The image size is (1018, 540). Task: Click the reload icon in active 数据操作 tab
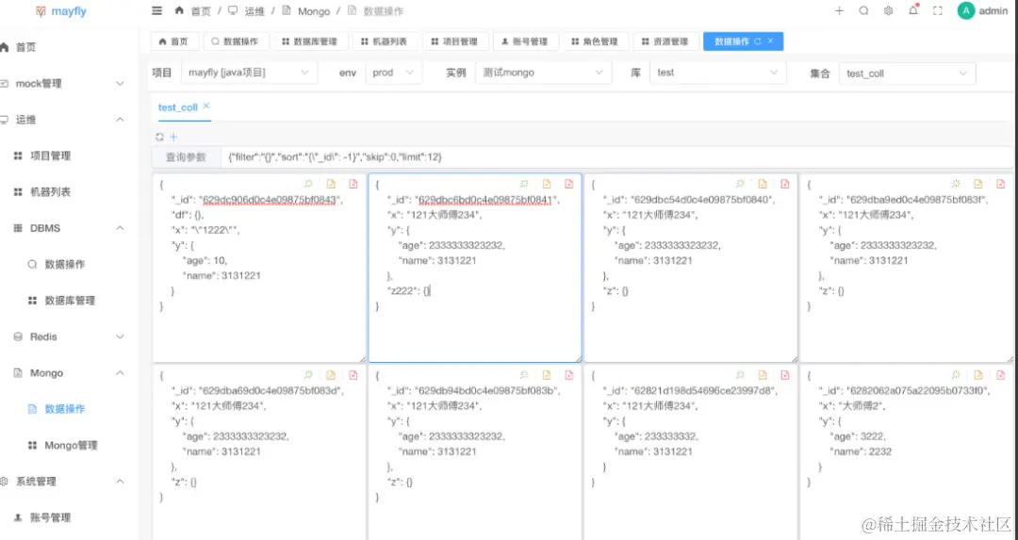click(758, 41)
